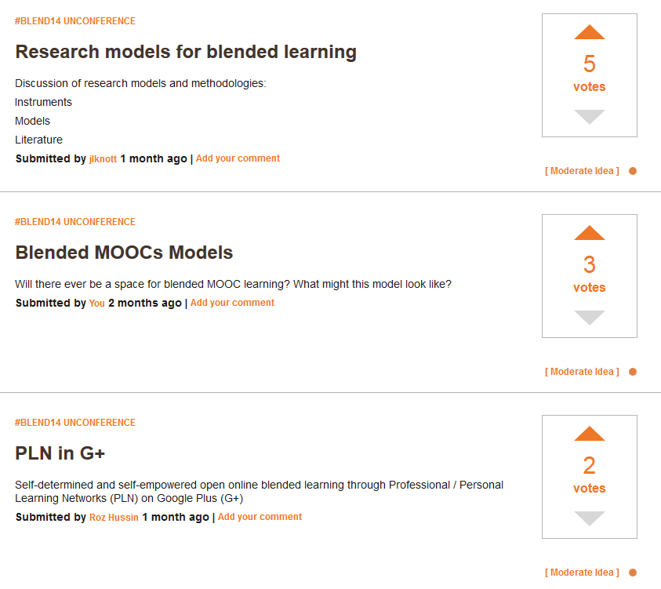Viewport: 661px width, 589px height.
Task: Open #BLEND14 UNCONFERENCE tag above PLN in G+
Action: click(75, 423)
